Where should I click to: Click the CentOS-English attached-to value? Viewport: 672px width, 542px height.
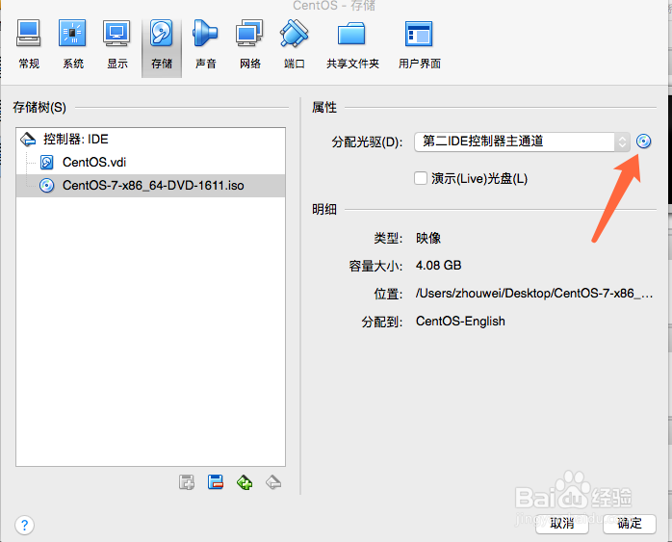click(460, 322)
